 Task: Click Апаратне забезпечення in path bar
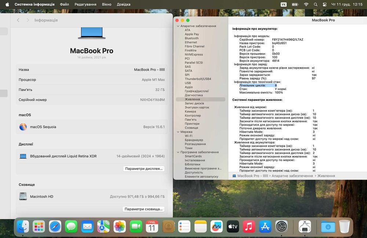[292, 176]
